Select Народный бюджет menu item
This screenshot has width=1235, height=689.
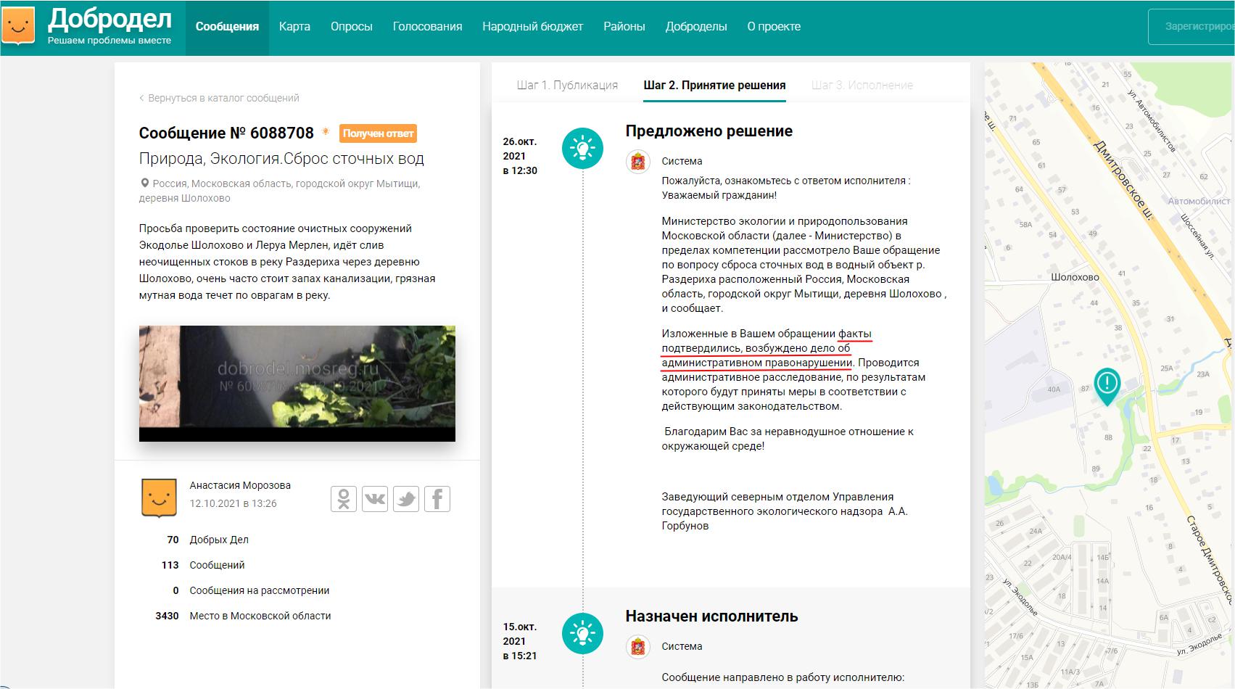click(x=532, y=27)
